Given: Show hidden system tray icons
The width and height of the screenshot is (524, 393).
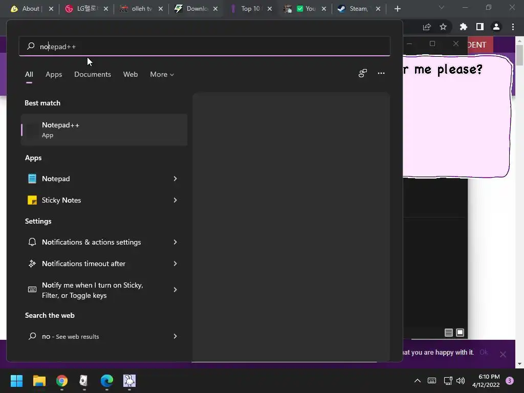Looking at the screenshot, I should click(x=418, y=381).
